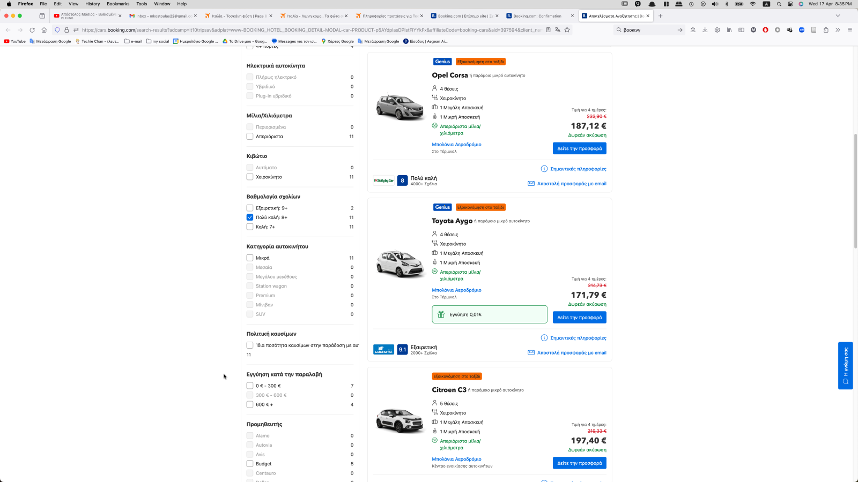Click the Opel Corsa information circle icon
The height and width of the screenshot is (482, 858).
click(544, 169)
